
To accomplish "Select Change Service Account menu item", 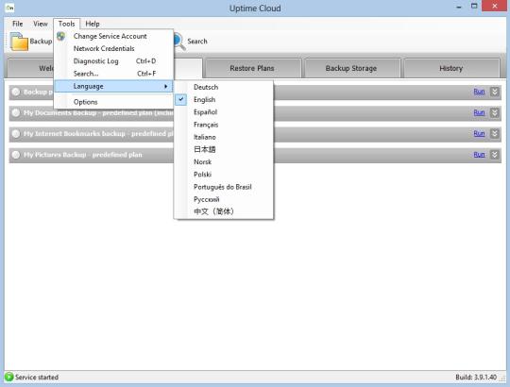I will coord(113,36).
